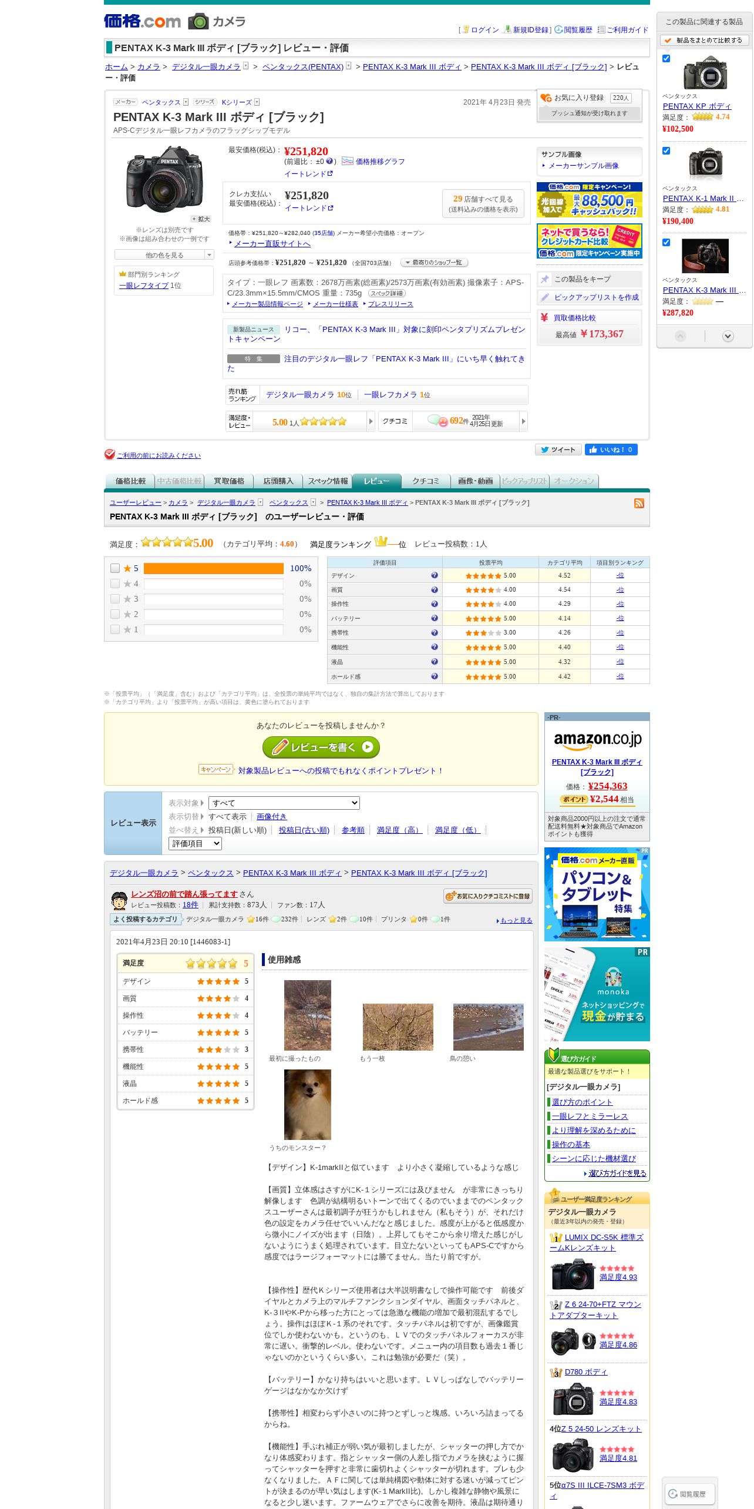Open the うちのモンスター dog photo
Screen dimensions: 754x1509
coord(308,1105)
